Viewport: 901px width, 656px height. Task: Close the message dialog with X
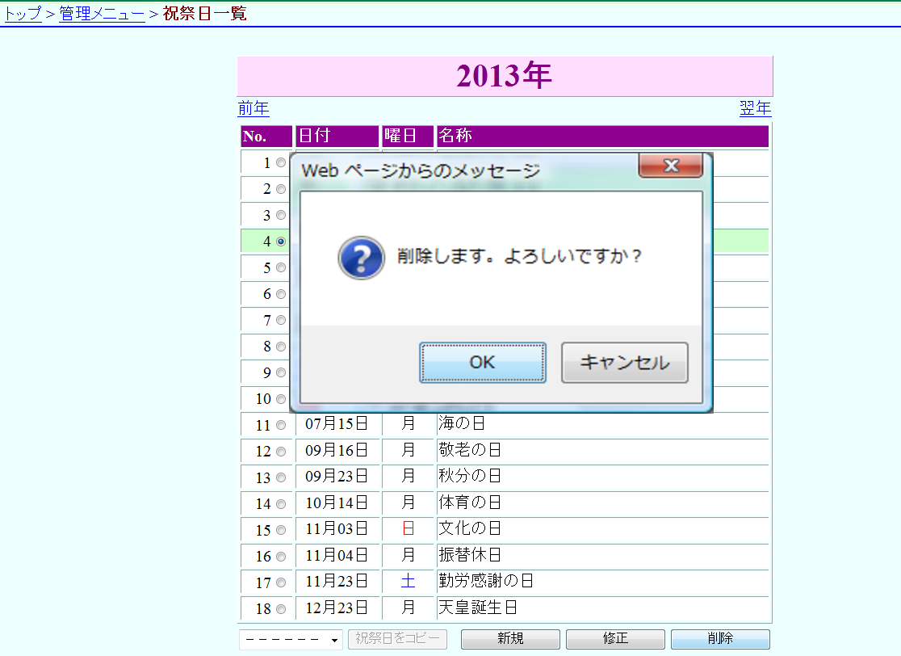(671, 166)
